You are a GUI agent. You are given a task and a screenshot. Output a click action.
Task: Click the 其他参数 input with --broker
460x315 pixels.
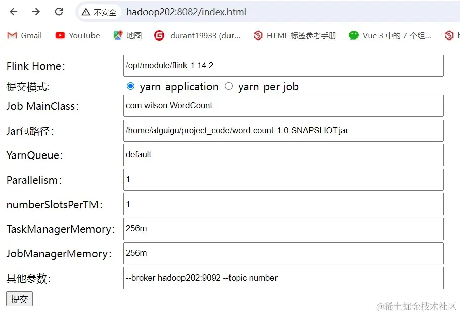[x=284, y=278]
